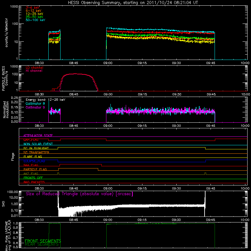Viewport: 251px width, 251px height.
Task: Click the Mon. Rate LIVETIME axis label
Action: pos(8,236)
